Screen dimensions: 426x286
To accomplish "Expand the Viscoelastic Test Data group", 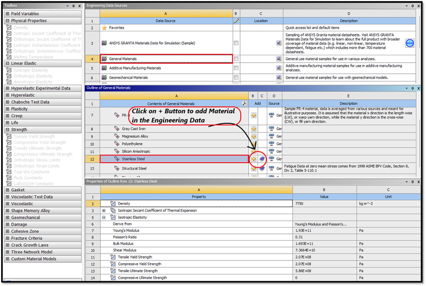I will click(7, 197).
